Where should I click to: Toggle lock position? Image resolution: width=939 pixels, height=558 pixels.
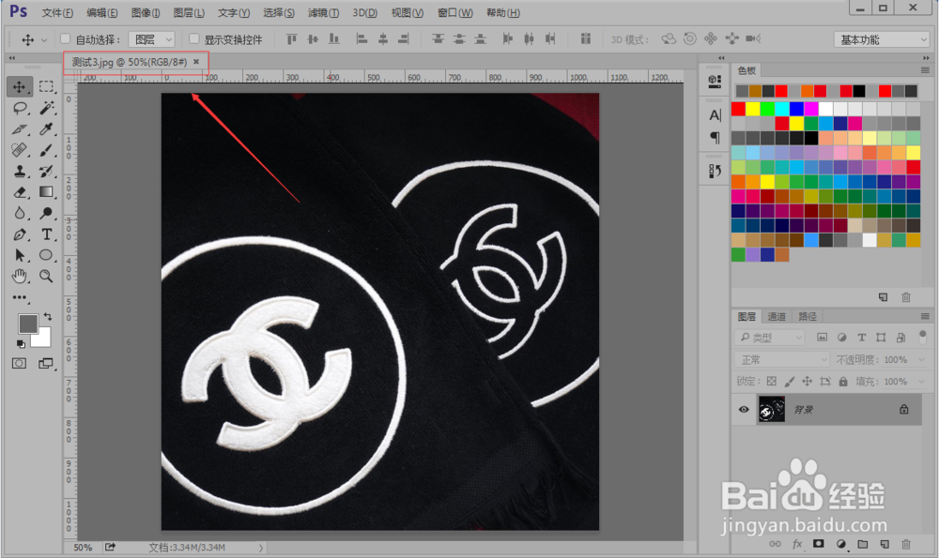(808, 382)
